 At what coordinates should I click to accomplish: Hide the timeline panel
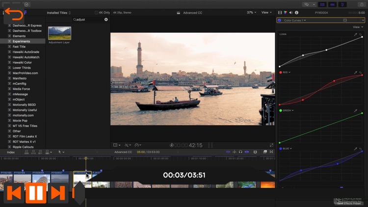point(332,4)
